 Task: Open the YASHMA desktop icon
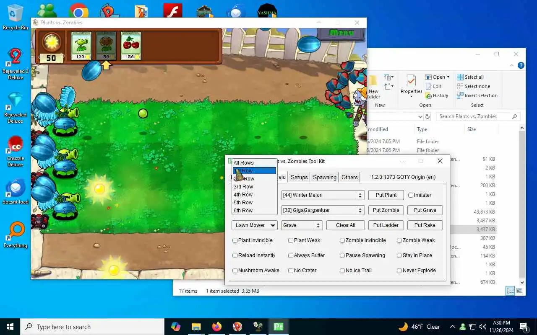pyautogui.click(x=267, y=11)
